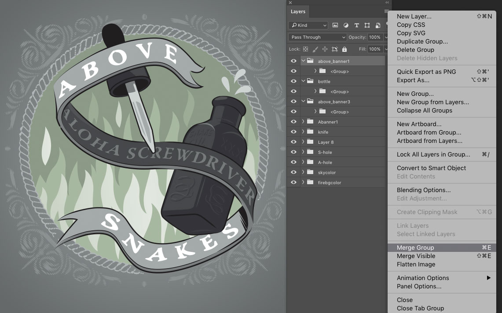Click the bottle group folder icon

click(x=310, y=81)
